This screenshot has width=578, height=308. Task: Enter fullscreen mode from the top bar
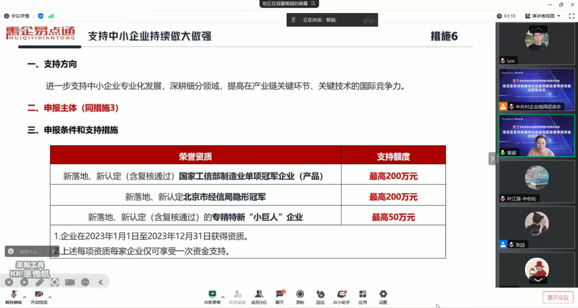[571, 16]
